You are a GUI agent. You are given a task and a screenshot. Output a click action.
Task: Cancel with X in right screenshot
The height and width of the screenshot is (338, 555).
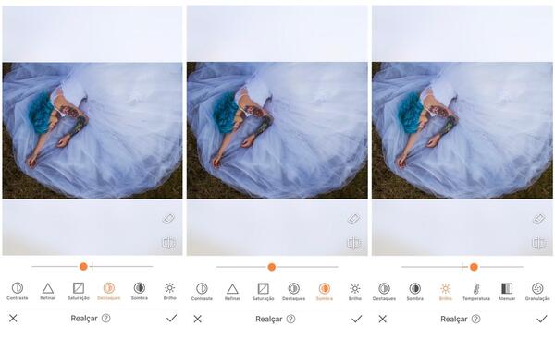point(383,319)
